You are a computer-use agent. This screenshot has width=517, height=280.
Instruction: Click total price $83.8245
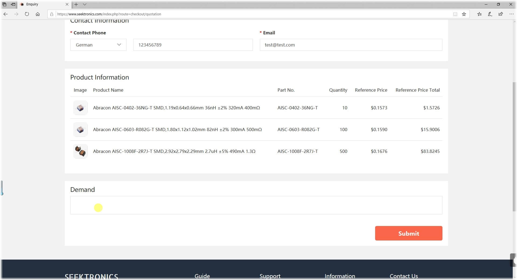(x=430, y=151)
